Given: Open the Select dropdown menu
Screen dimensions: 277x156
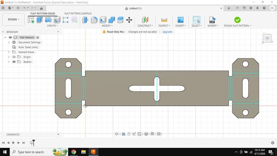Looking at the screenshot, I should click(x=196, y=26).
